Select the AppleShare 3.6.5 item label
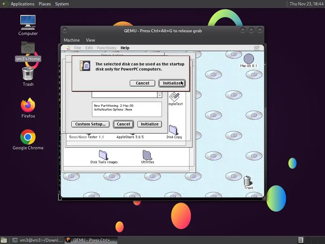This screenshot has width=325, height=244. pos(130,137)
